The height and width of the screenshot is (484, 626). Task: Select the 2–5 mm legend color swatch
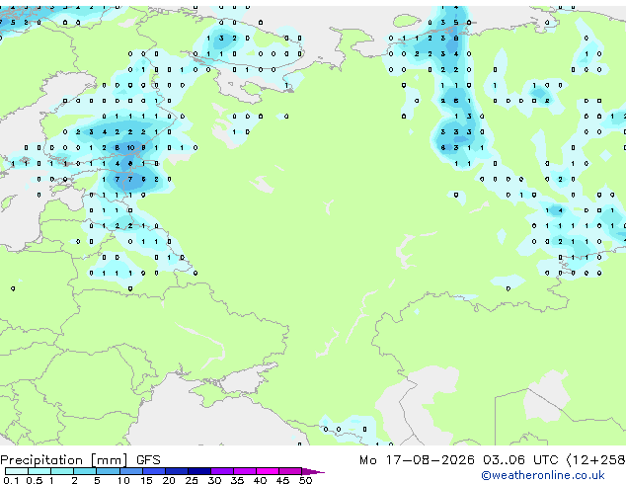tap(85, 471)
